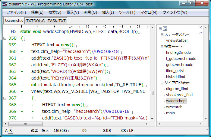Click the WZ application icon in title bar
The width and height of the screenshot is (211, 137).
(x=5, y=5)
